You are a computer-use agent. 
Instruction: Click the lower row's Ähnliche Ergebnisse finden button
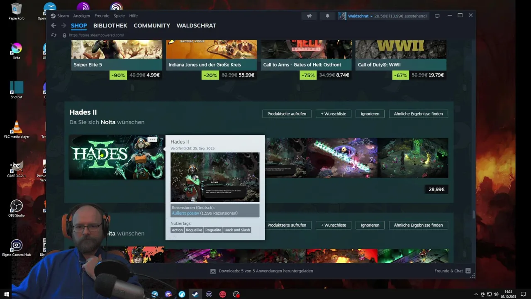[418, 225]
